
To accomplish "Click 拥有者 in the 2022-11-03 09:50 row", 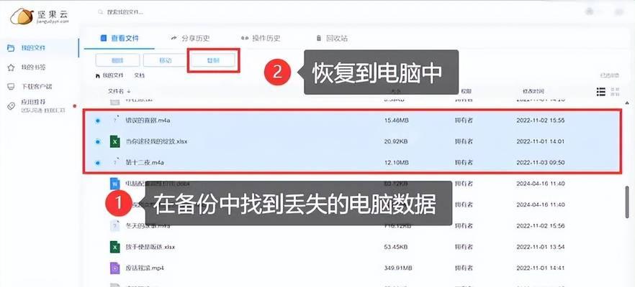I will pos(464,163).
